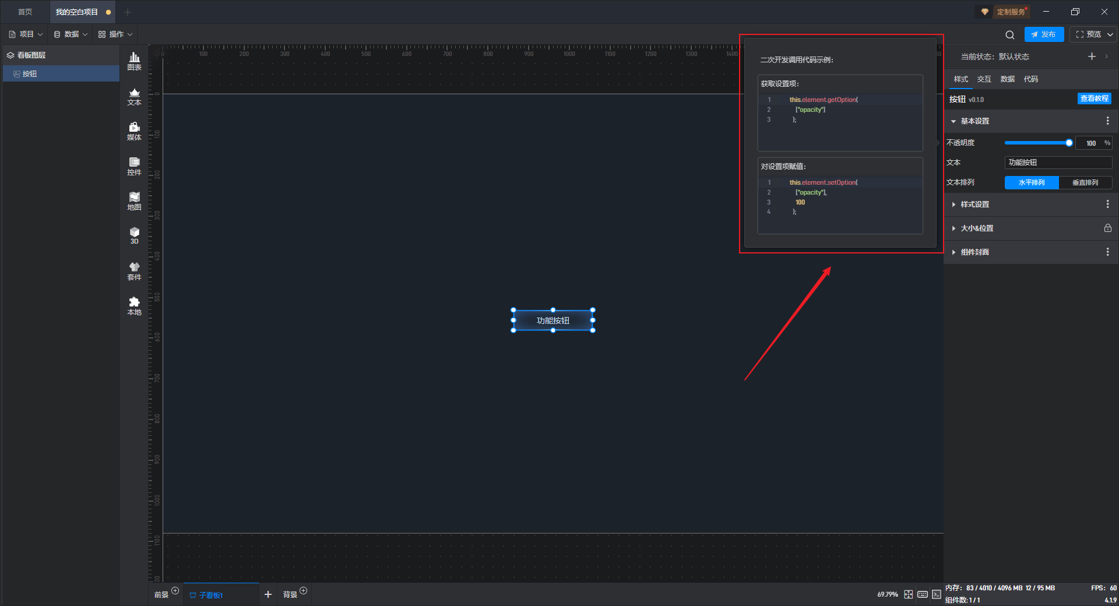
Task: Open the 地图 map components panel
Action: [x=134, y=200]
